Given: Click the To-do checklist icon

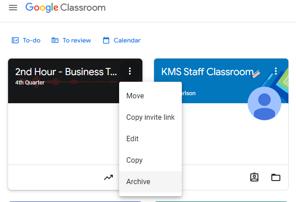Looking at the screenshot, I should pos(15,40).
